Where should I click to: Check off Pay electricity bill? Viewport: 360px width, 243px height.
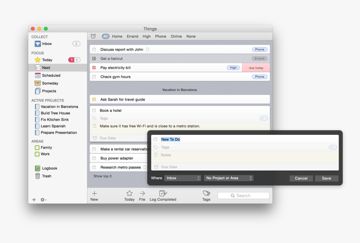click(94, 68)
